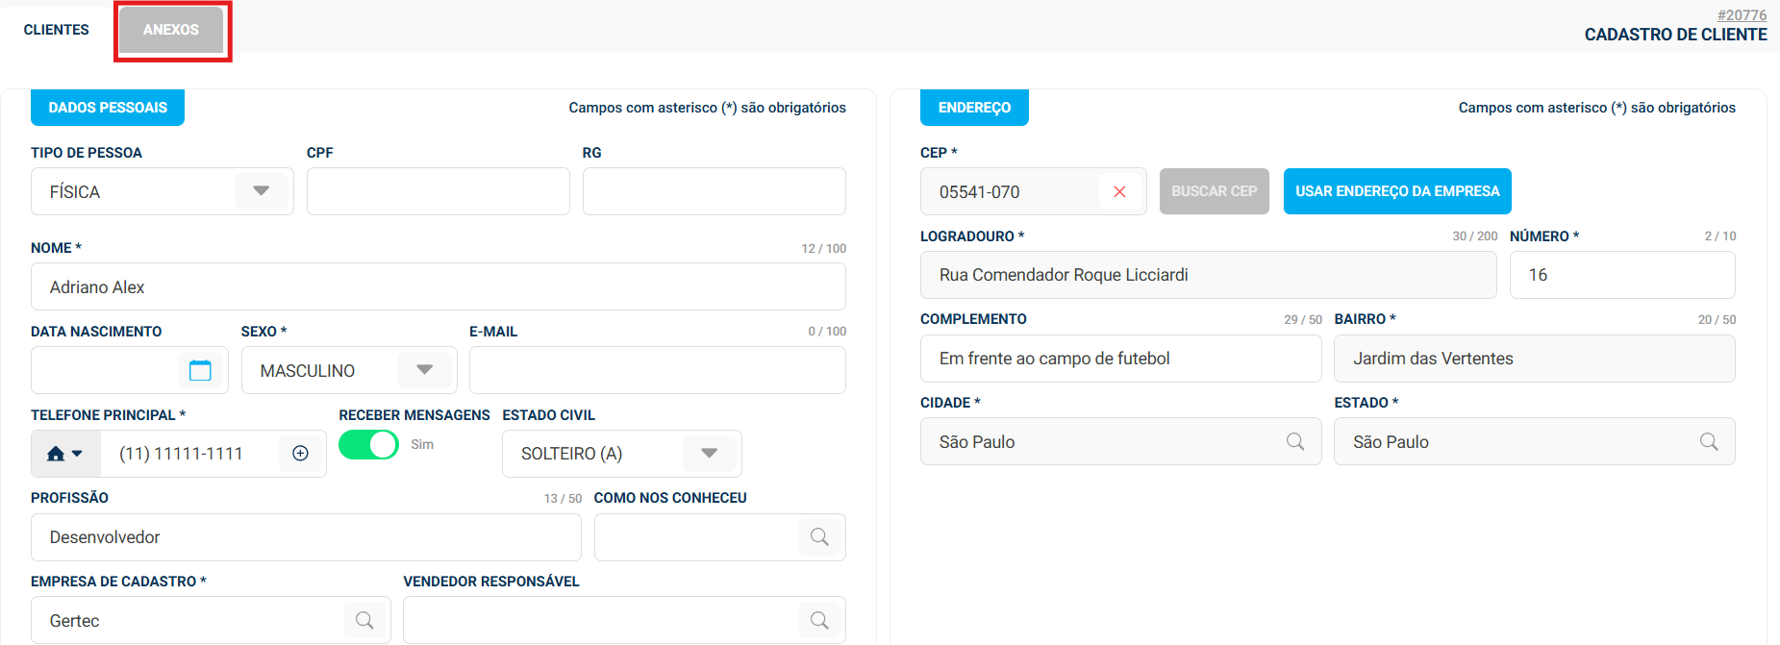Image resolution: width=1780 pixels, height=645 pixels.
Task: Click Usar Endereço da Empresa button
Action: [1396, 191]
